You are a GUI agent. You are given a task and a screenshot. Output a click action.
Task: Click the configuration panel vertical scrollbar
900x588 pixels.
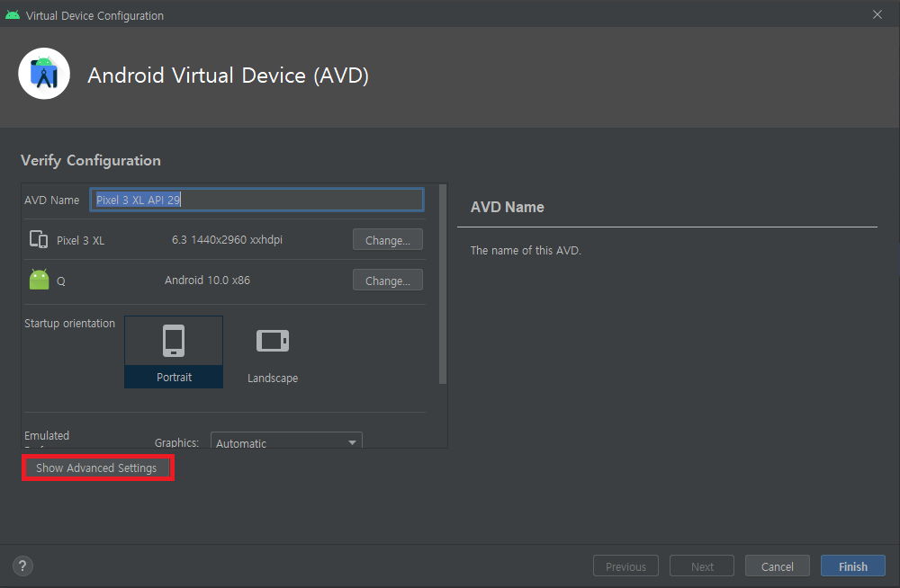(x=443, y=284)
